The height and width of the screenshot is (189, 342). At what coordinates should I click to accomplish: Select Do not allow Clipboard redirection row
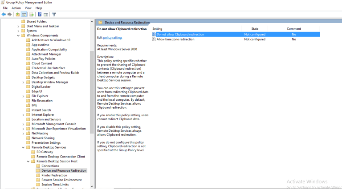(x=236, y=34)
